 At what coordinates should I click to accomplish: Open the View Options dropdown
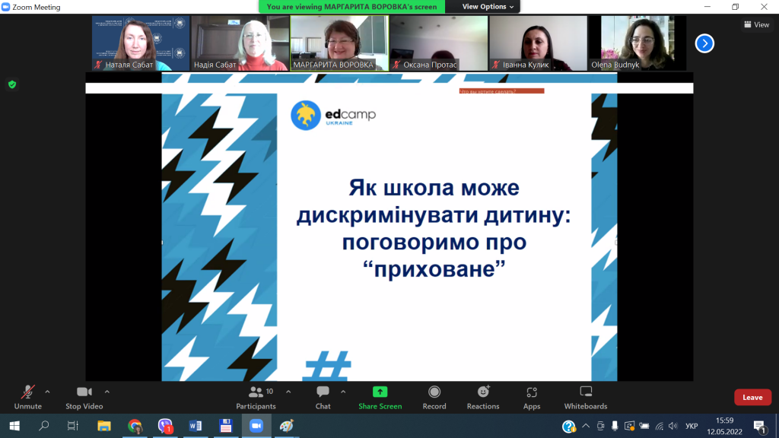tap(488, 7)
